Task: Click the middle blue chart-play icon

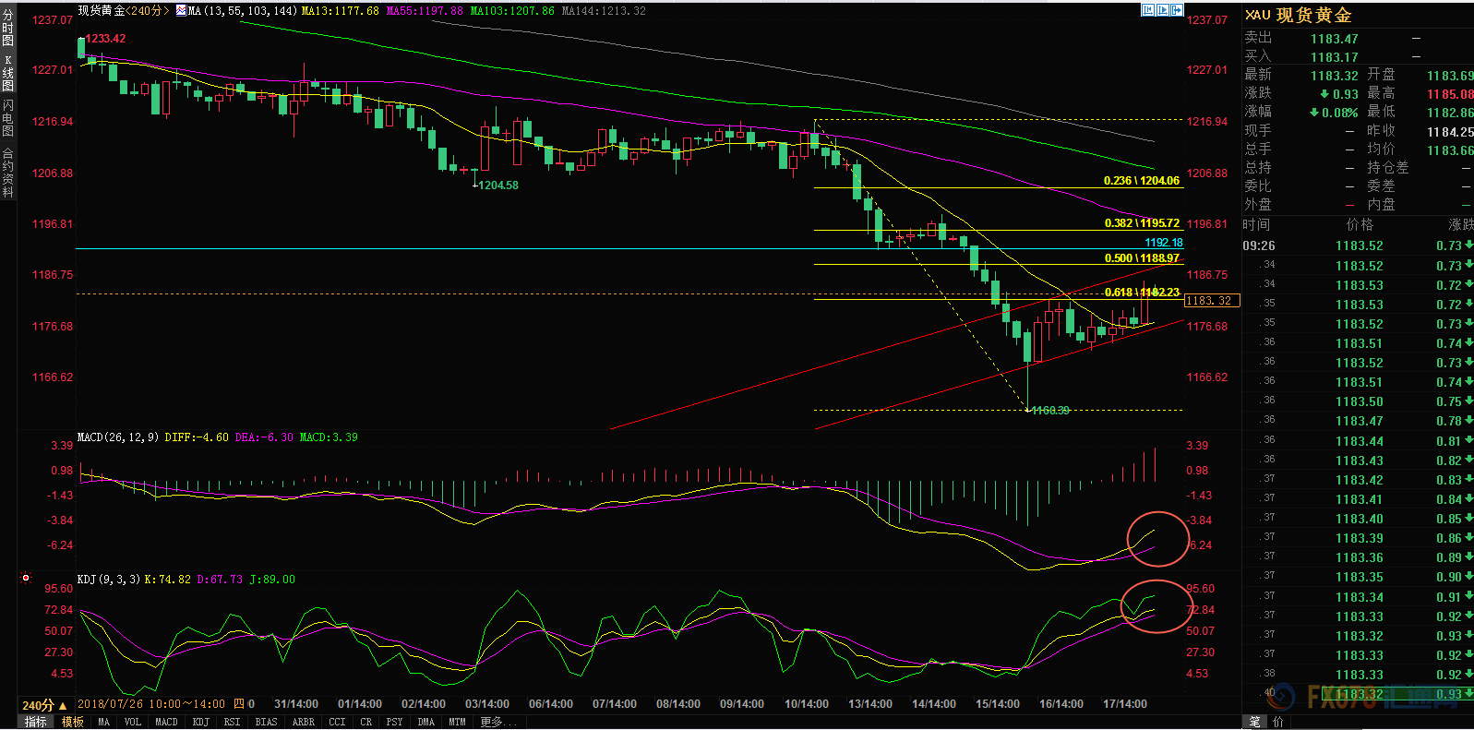Action: (x=1163, y=10)
